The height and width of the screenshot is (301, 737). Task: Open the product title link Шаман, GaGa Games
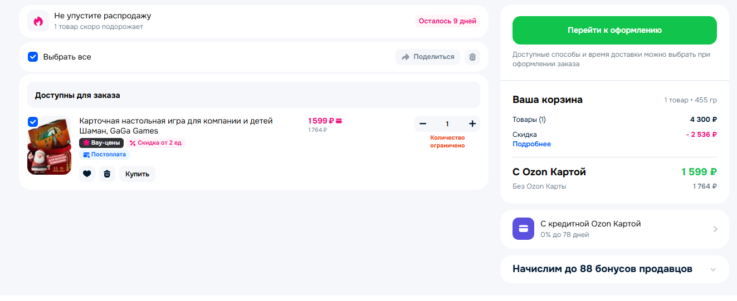pyautogui.click(x=176, y=126)
